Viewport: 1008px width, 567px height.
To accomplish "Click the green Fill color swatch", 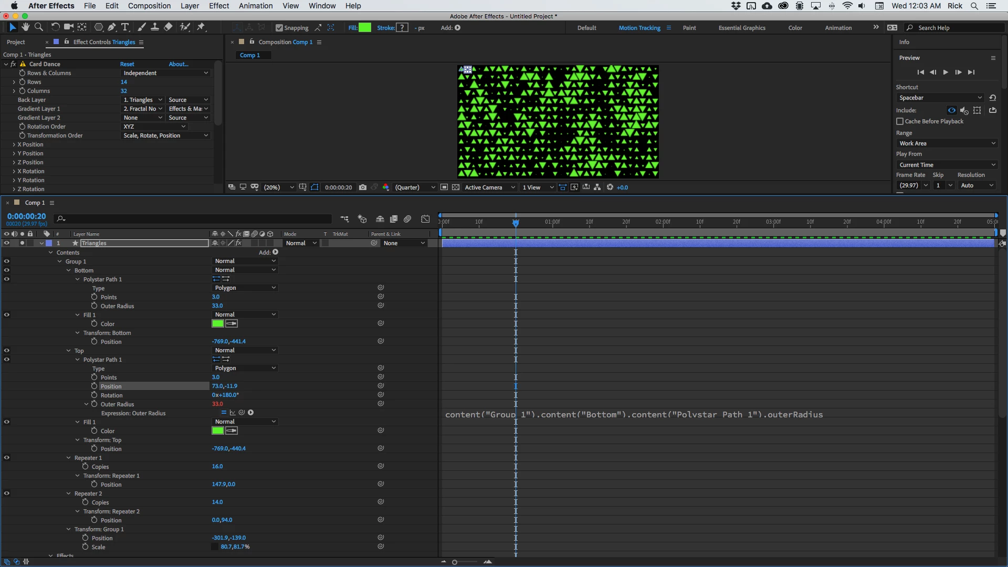I will [364, 28].
